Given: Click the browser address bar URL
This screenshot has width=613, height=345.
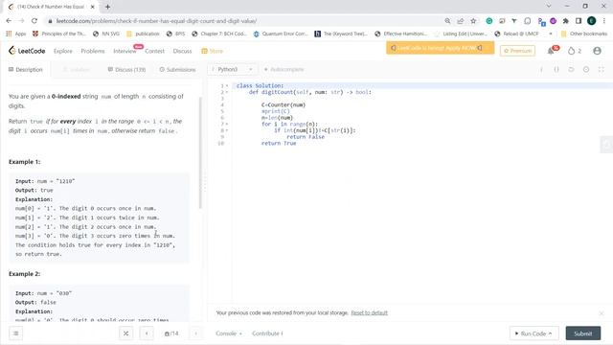Looking at the screenshot, I should (x=156, y=21).
